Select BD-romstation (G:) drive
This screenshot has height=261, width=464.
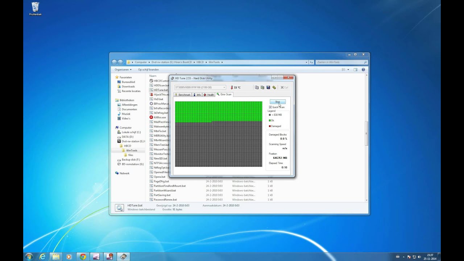click(130, 164)
